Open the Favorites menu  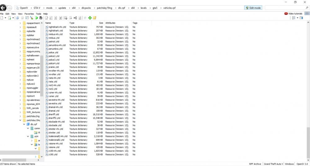point(29,14)
